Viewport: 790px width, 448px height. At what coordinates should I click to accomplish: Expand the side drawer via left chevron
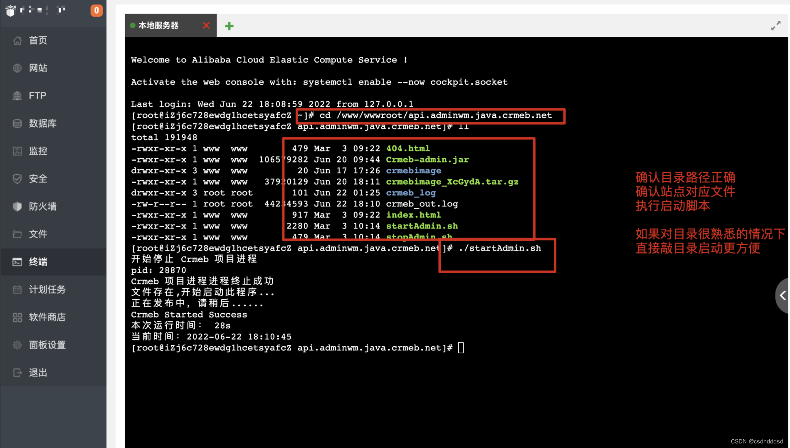pyautogui.click(x=783, y=295)
